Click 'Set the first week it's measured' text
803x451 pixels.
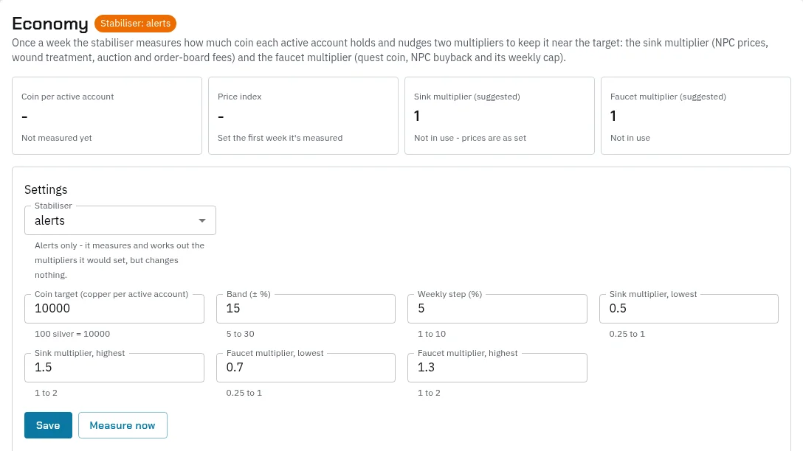280,138
